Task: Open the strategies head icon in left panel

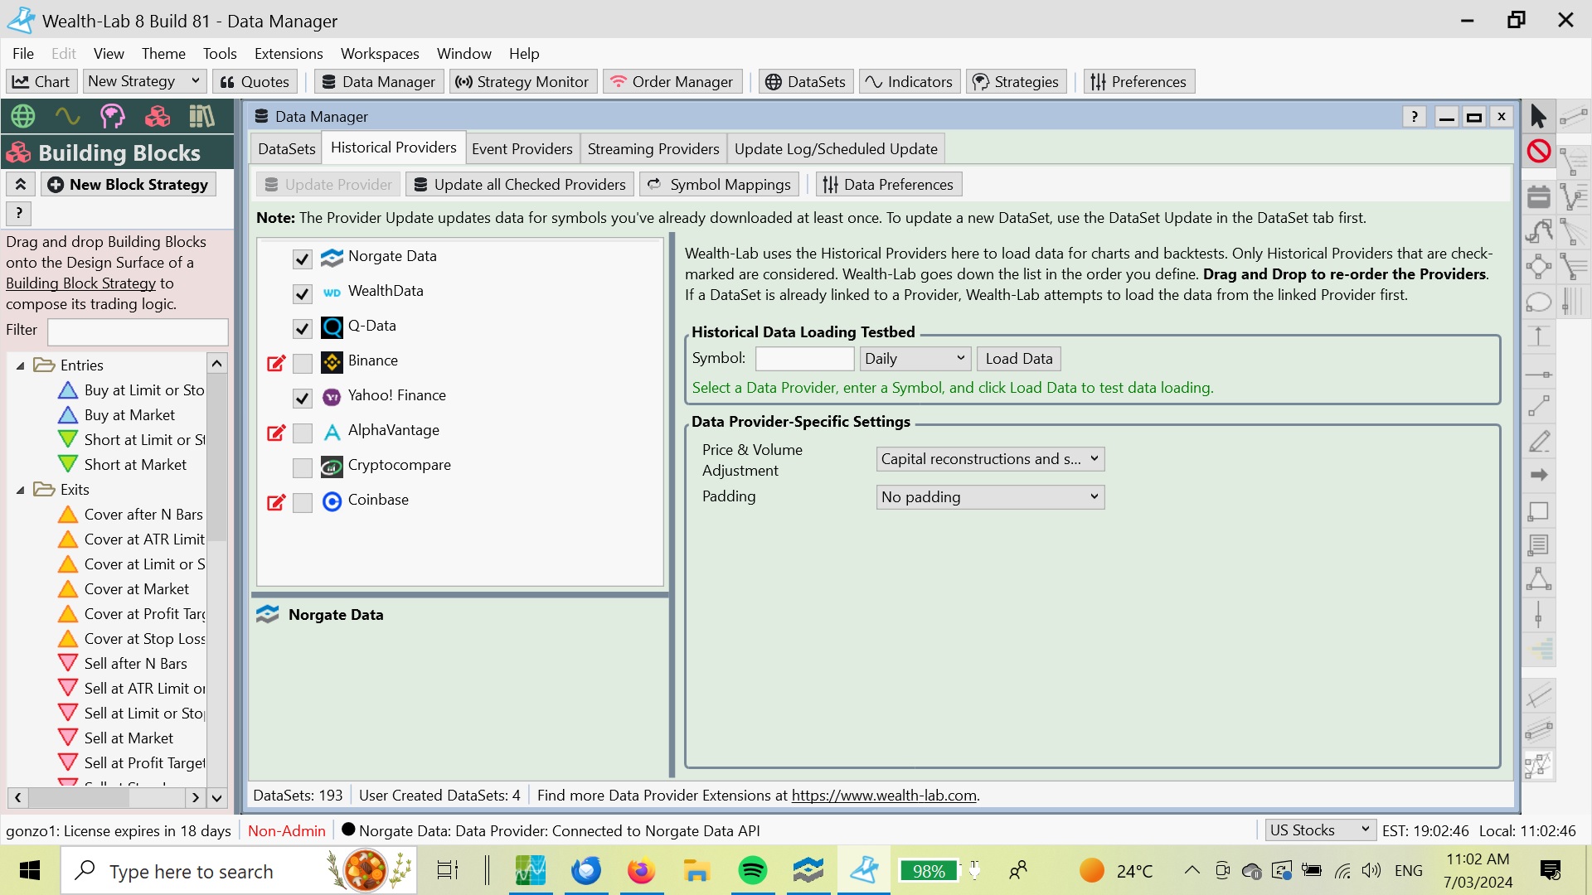Action: (112, 116)
